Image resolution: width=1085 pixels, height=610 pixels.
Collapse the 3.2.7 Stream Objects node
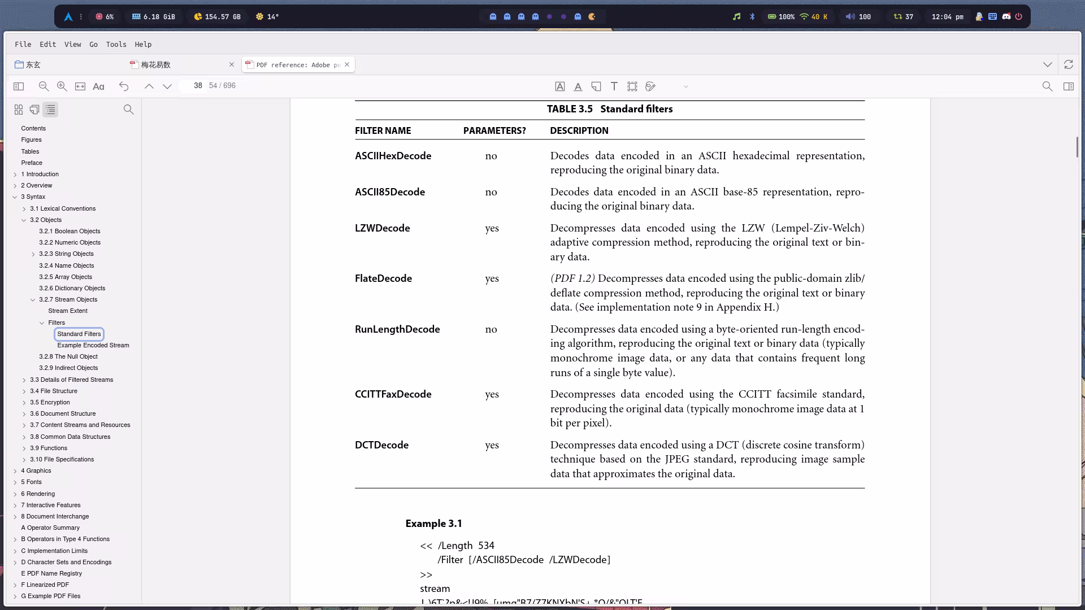[33, 300]
